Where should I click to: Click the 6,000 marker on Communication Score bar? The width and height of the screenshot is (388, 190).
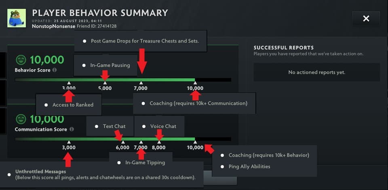(122, 147)
